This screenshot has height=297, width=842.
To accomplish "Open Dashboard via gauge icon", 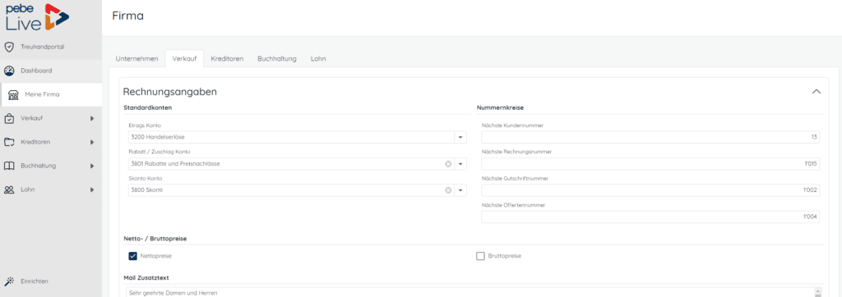I will click(8, 71).
